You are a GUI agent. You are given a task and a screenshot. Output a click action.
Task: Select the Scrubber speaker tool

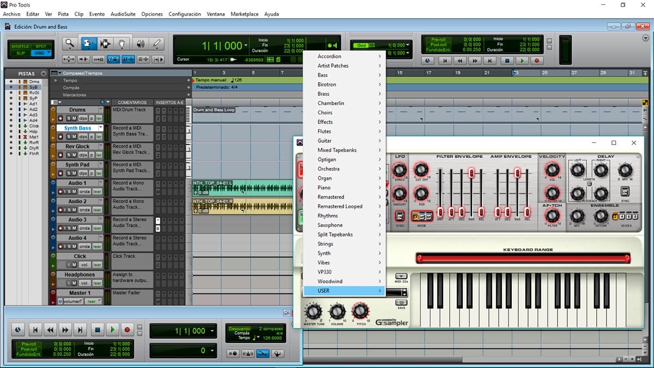click(140, 44)
